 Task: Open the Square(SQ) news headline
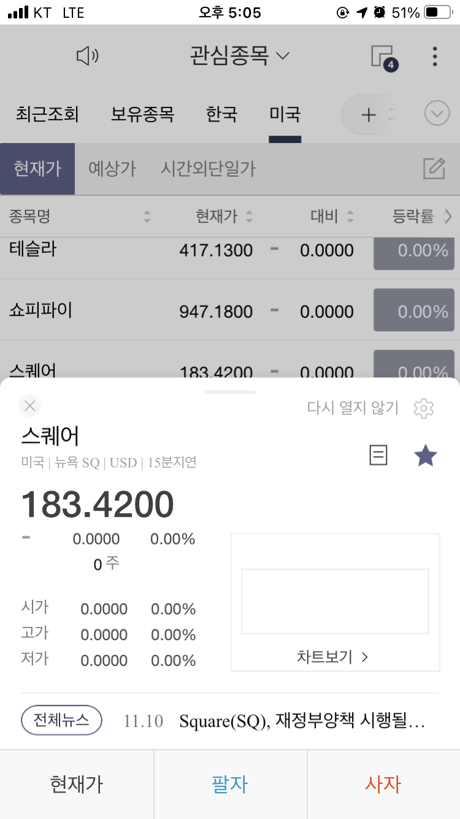pyautogui.click(x=302, y=721)
